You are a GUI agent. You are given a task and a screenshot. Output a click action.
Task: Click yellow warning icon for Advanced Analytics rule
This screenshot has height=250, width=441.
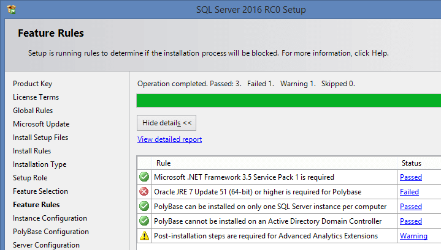tap(144, 236)
